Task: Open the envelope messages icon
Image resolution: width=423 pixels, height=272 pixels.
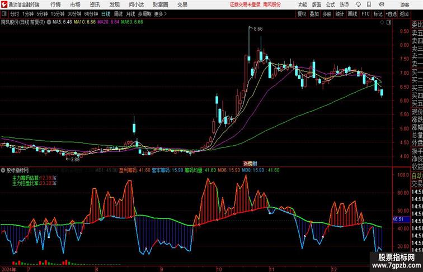Action: [x=382, y=4]
